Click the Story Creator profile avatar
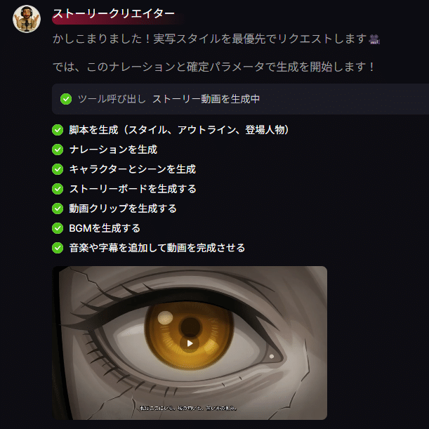The height and width of the screenshot is (429, 429). coord(27,19)
